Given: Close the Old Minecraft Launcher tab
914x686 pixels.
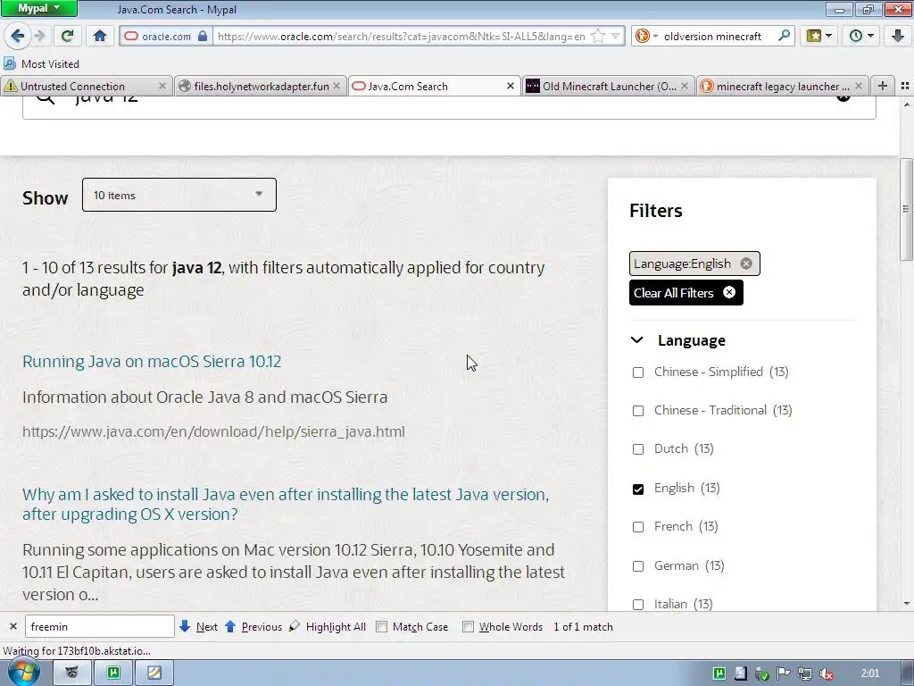Looking at the screenshot, I should pyautogui.click(x=685, y=87).
